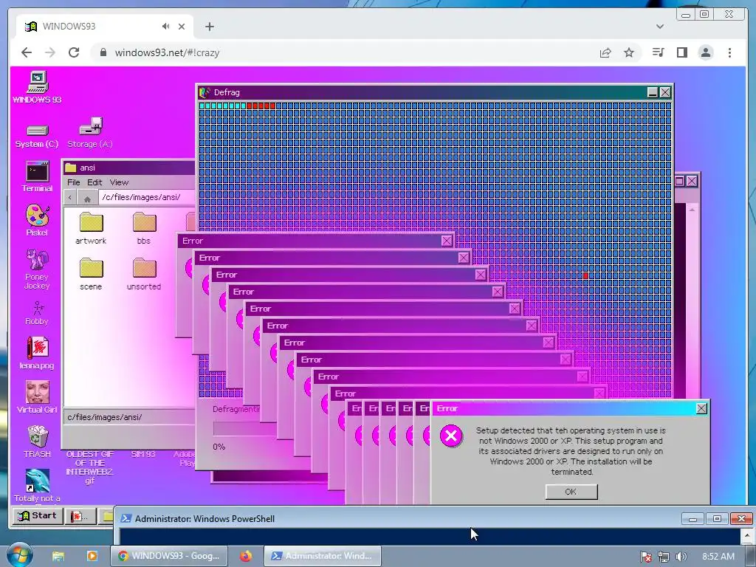This screenshot has height=567, width=756.
Task: Open the Robby stick figure icon
Action: click(x=37, y=313)
